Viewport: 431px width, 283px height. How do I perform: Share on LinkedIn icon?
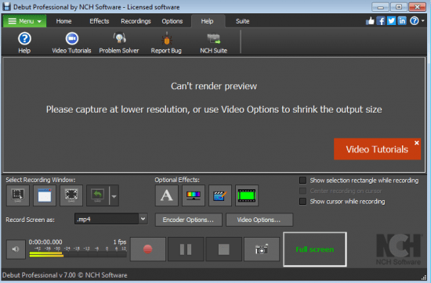[x=402, y=21]
